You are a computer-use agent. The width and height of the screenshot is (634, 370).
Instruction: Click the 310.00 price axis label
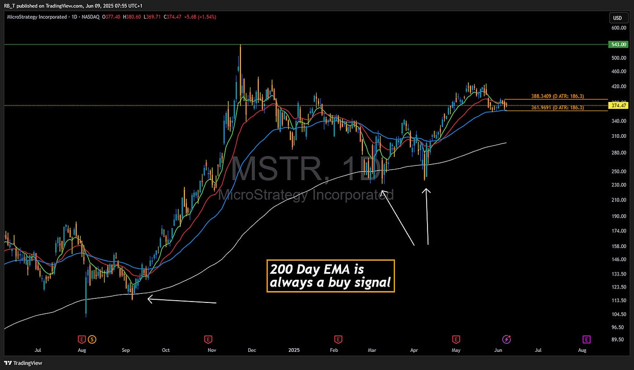click(619, 136)
